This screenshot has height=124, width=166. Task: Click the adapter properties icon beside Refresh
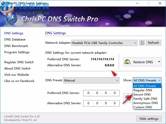(x=142, y=43)
